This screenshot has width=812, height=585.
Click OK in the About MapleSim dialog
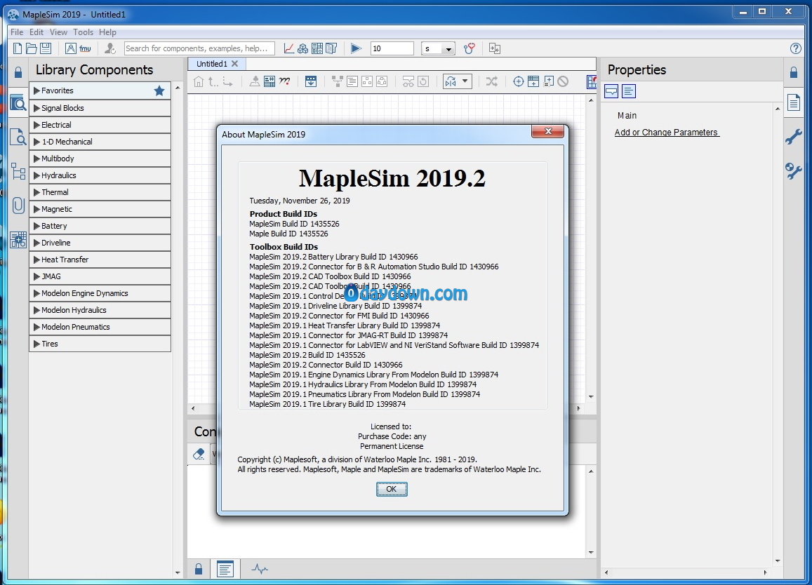(x=392, y=489)
